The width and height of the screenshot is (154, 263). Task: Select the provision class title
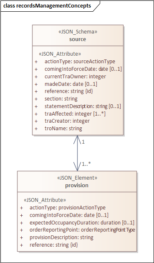pyautogui.click(x=77, y=186)
